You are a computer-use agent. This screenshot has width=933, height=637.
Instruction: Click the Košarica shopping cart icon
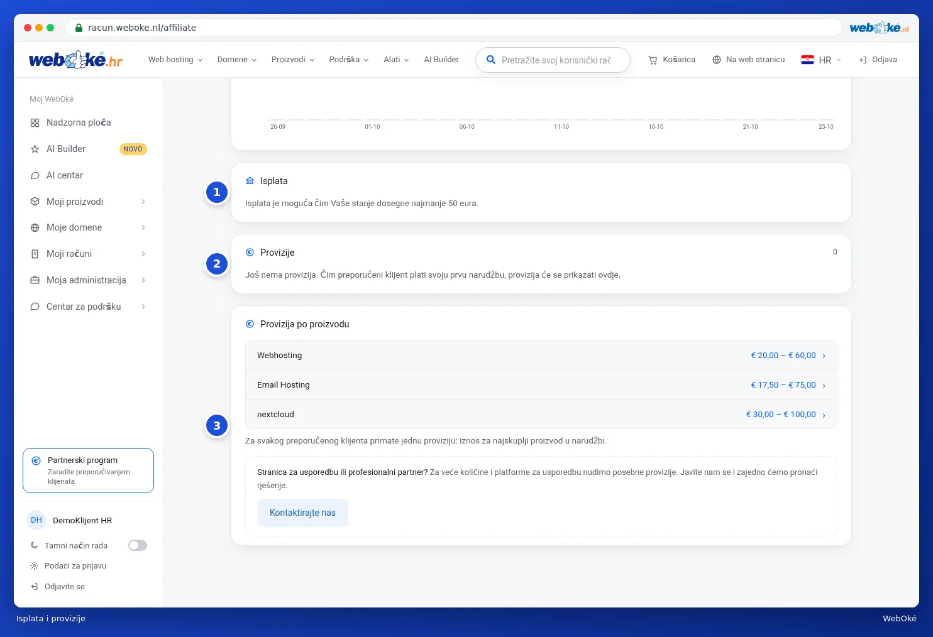coord(653,60)
